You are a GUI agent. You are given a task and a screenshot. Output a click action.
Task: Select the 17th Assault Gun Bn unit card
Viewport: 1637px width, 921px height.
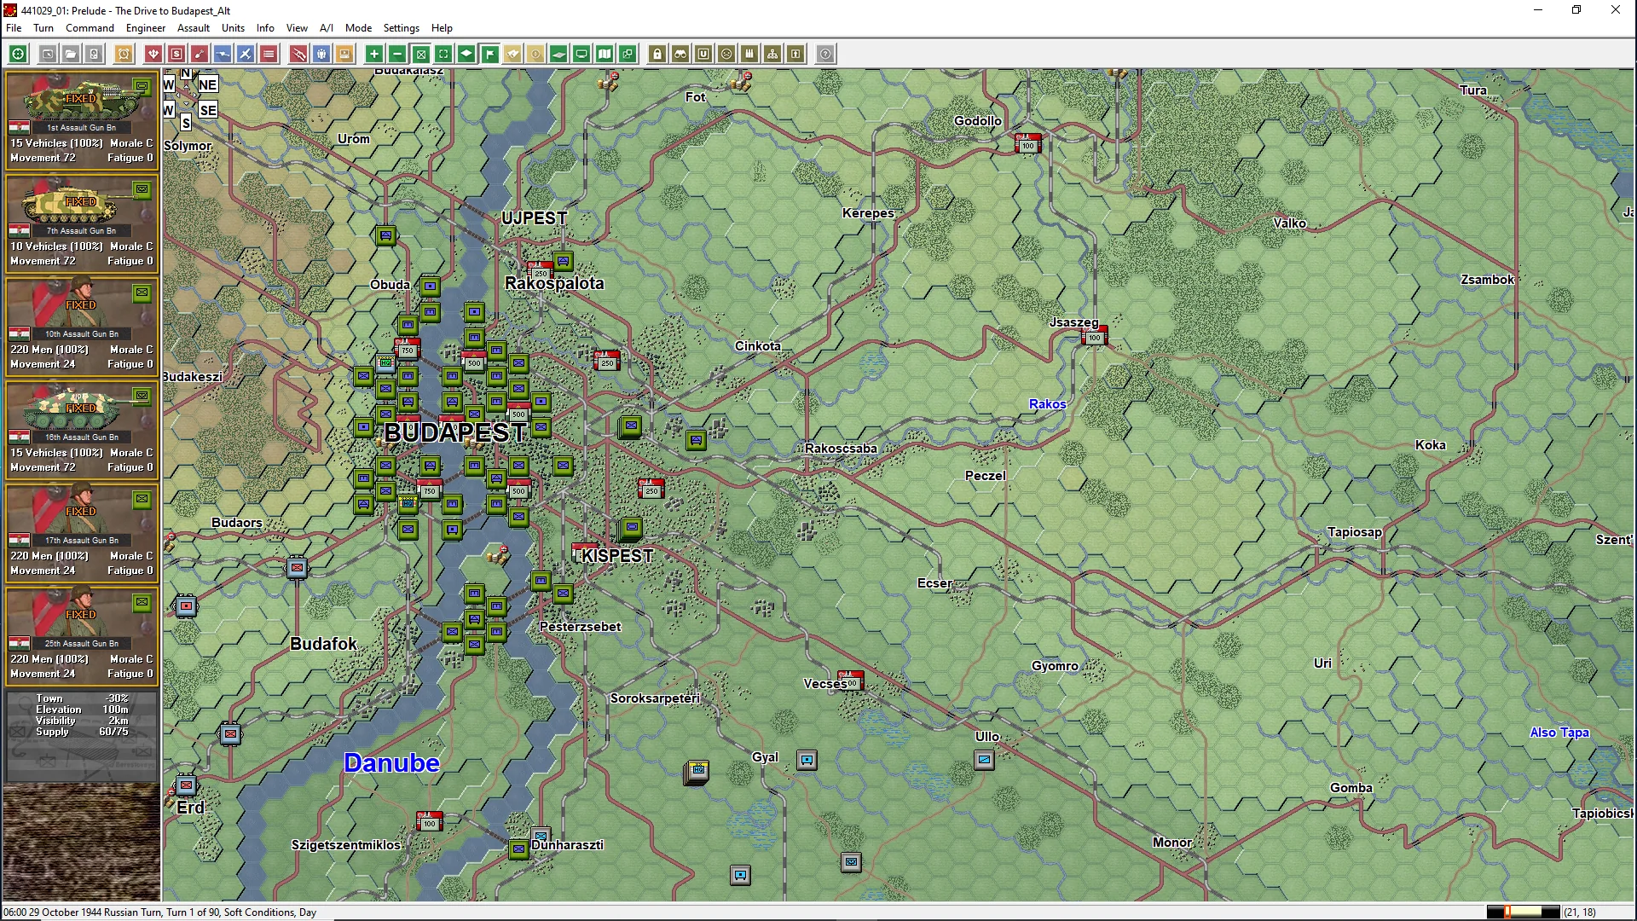pos(81,532)
